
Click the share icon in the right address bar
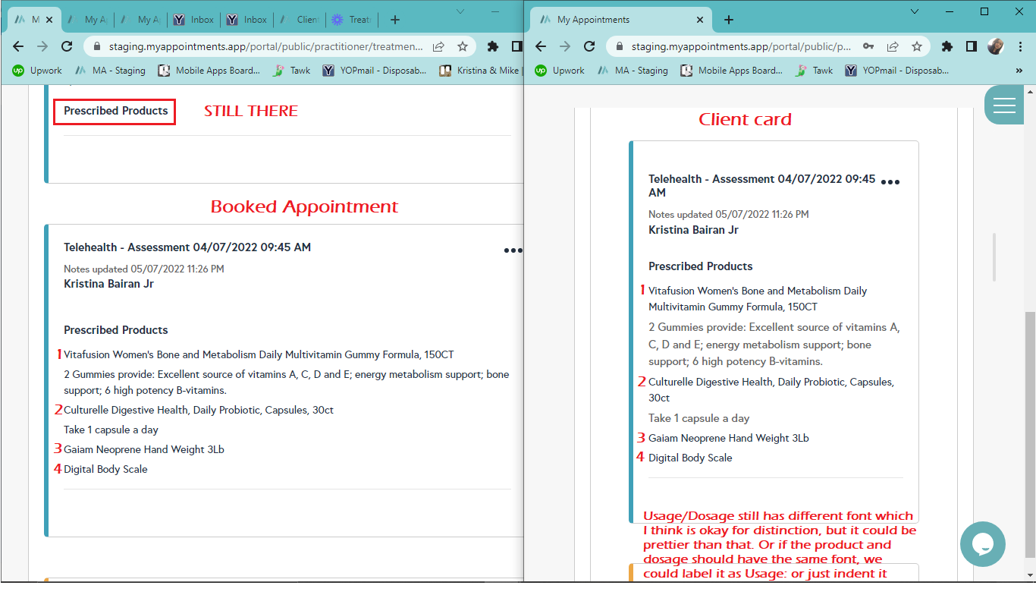[893, 46]
